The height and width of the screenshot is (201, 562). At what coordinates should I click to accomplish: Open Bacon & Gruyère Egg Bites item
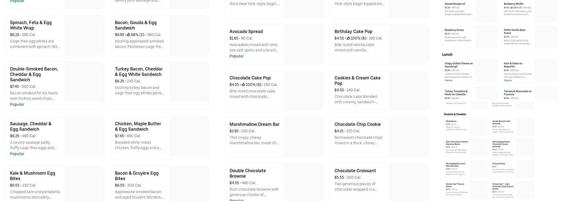tap(136, 176)
